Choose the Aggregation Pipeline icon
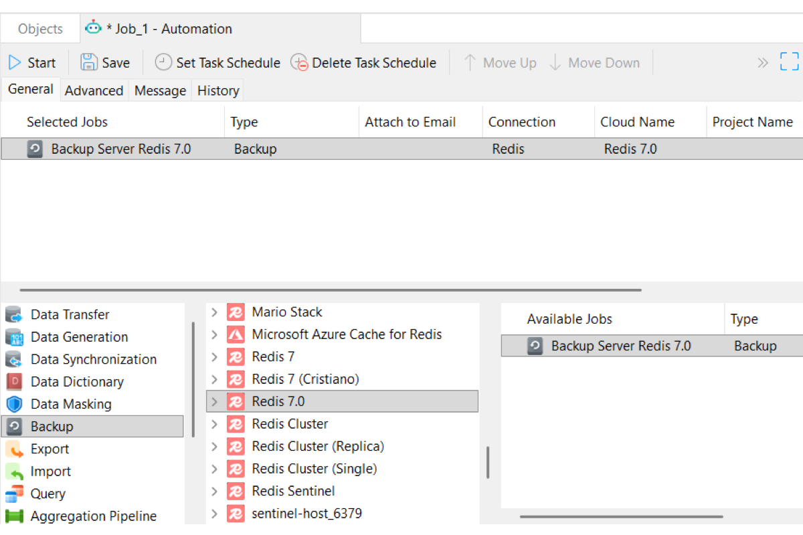Screen dimensions: 803x535 14,516
